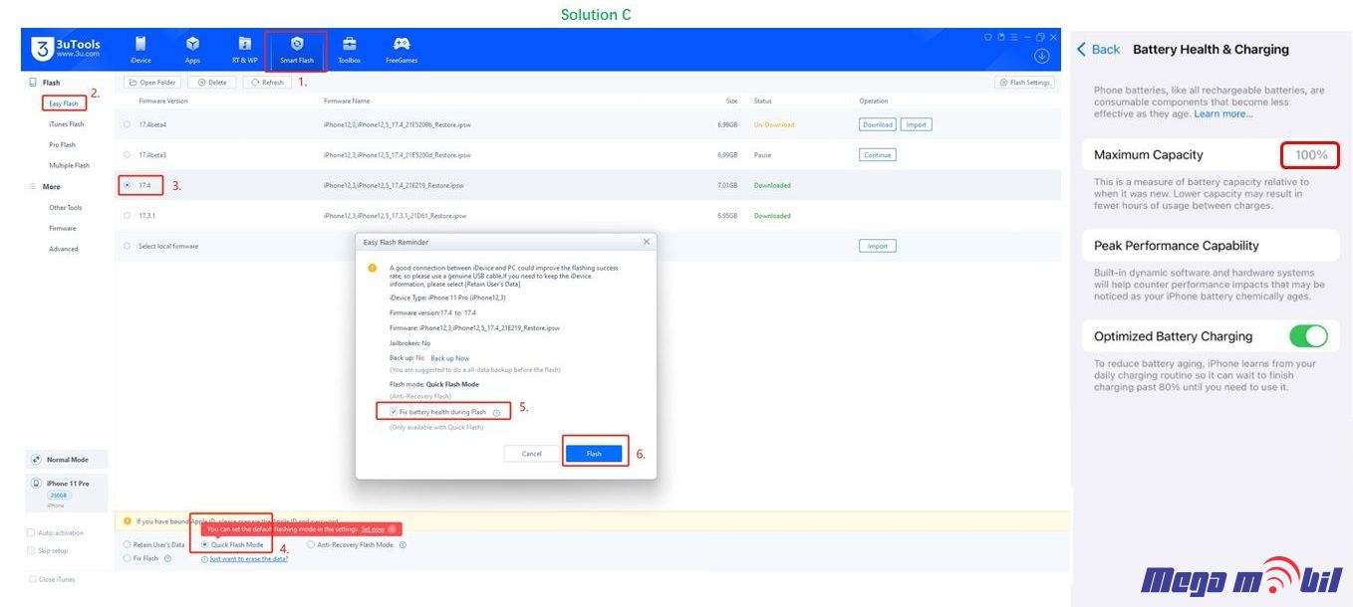This screenshot has height=607, width=1353.
Task: Select Quick Flash Mode radio option
Action: (205, 544)
